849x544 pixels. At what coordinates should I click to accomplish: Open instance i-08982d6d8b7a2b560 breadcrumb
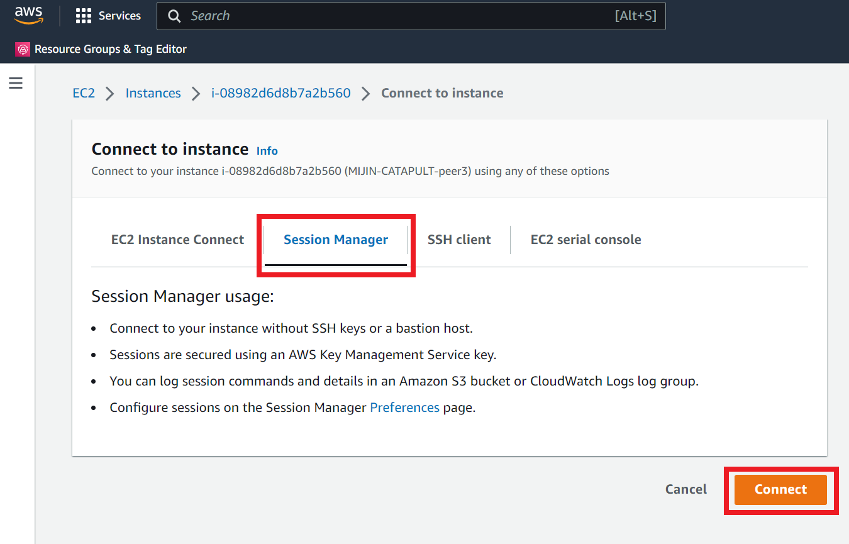click(280, 93)
